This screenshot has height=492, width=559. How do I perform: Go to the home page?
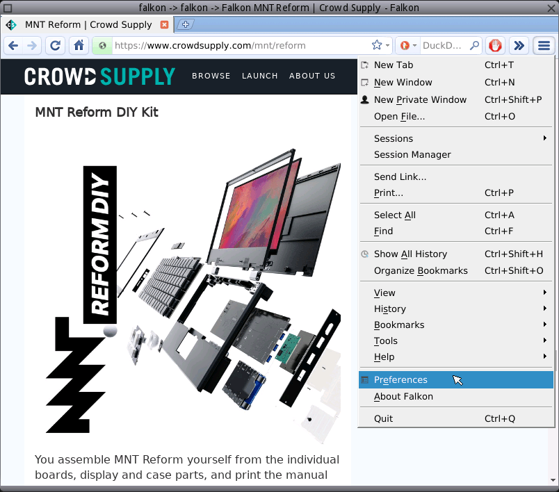click(x=79, y=46)
